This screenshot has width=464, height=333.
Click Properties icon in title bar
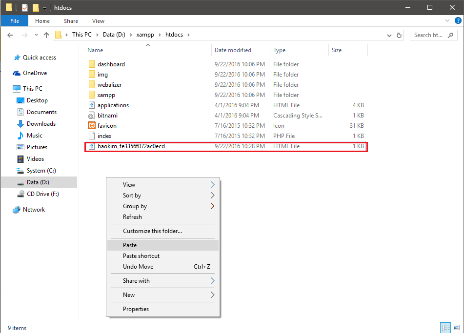coord(25,7)
